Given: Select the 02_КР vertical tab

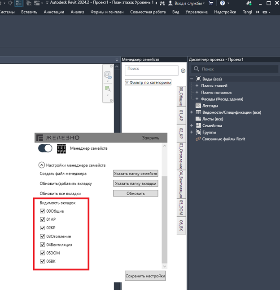Looking at the screenshot, I should click(x=181, y=133).
